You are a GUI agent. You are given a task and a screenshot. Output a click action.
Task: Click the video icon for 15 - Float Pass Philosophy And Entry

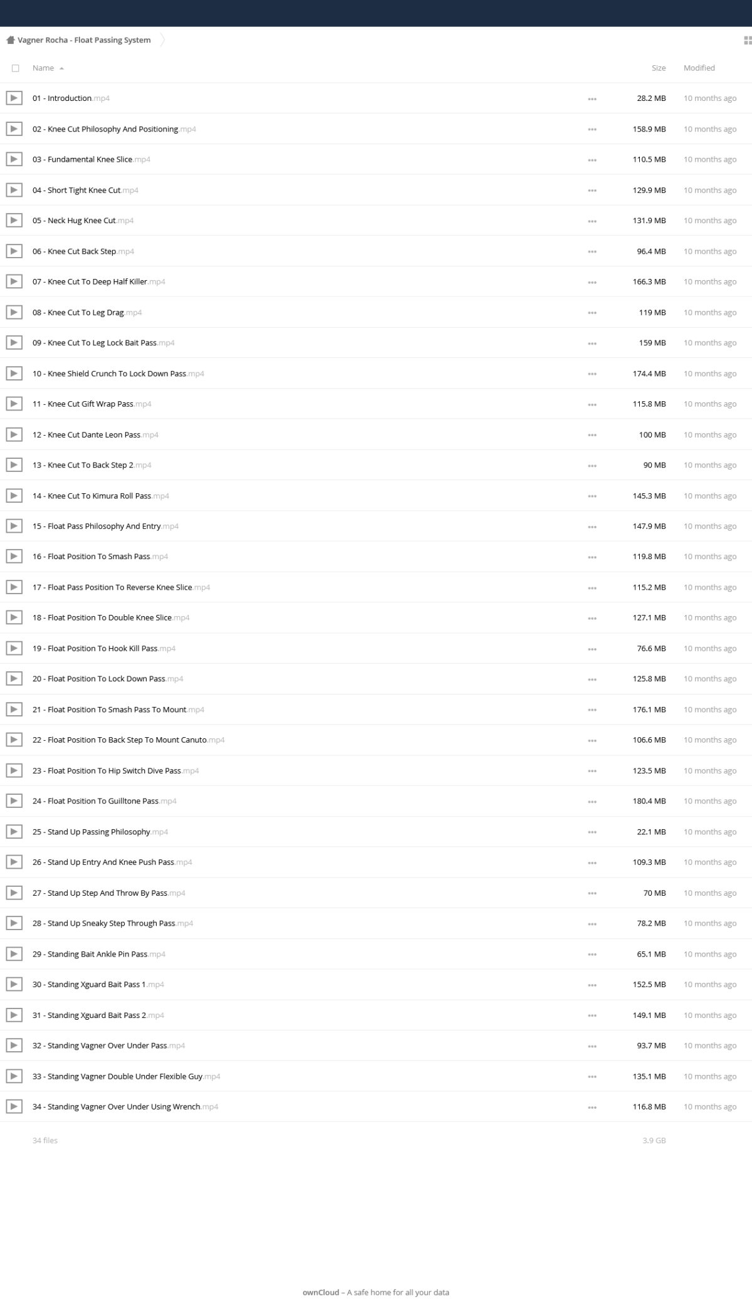point(14,526)
